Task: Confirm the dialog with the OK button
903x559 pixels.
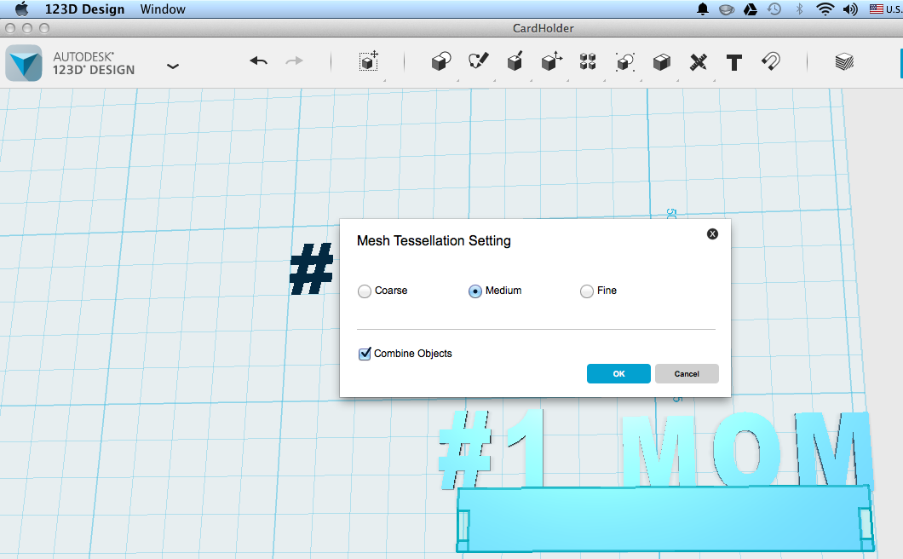Action: tap(618, 373)
